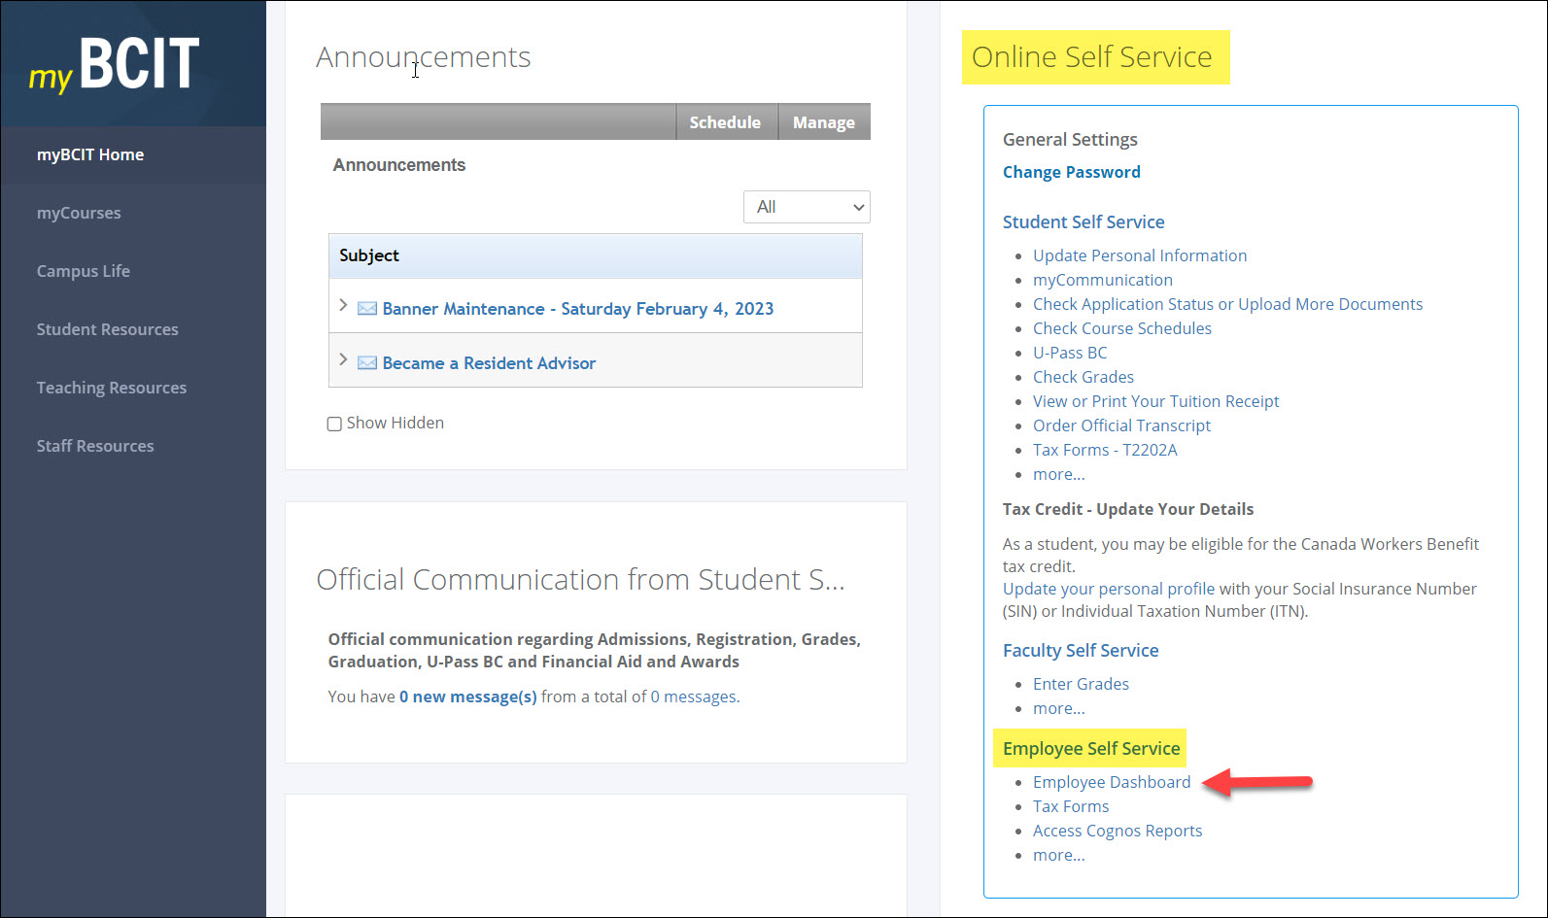Click envelope icon beside Became a Resident Advisor
The image size is (1548, 918).
coord(367,363)
